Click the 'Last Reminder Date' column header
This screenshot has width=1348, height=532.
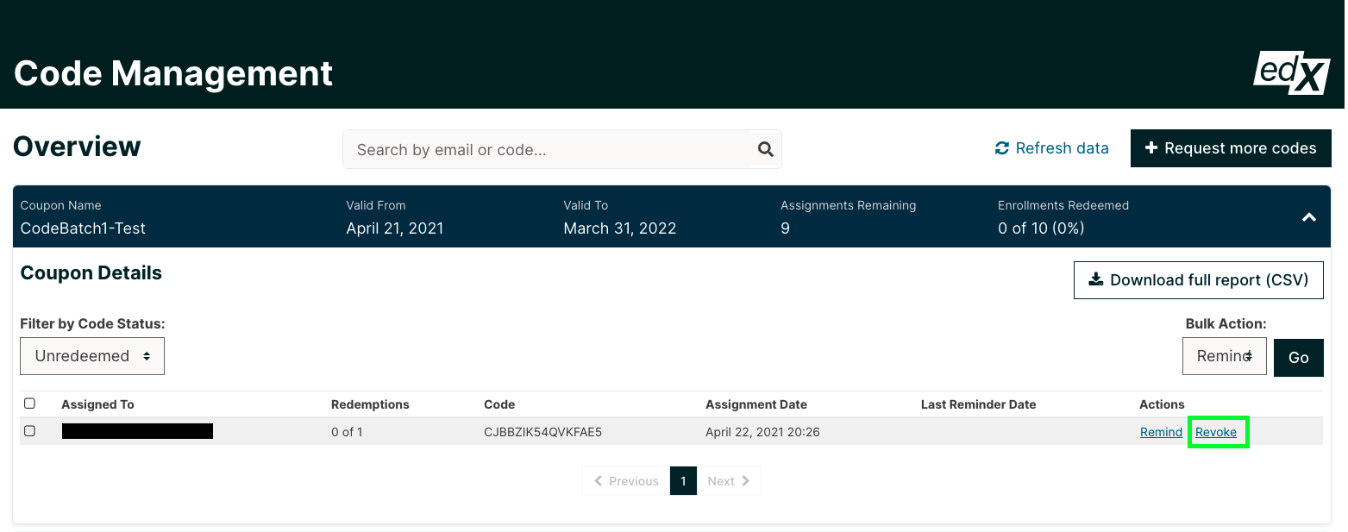click(978, 404)
